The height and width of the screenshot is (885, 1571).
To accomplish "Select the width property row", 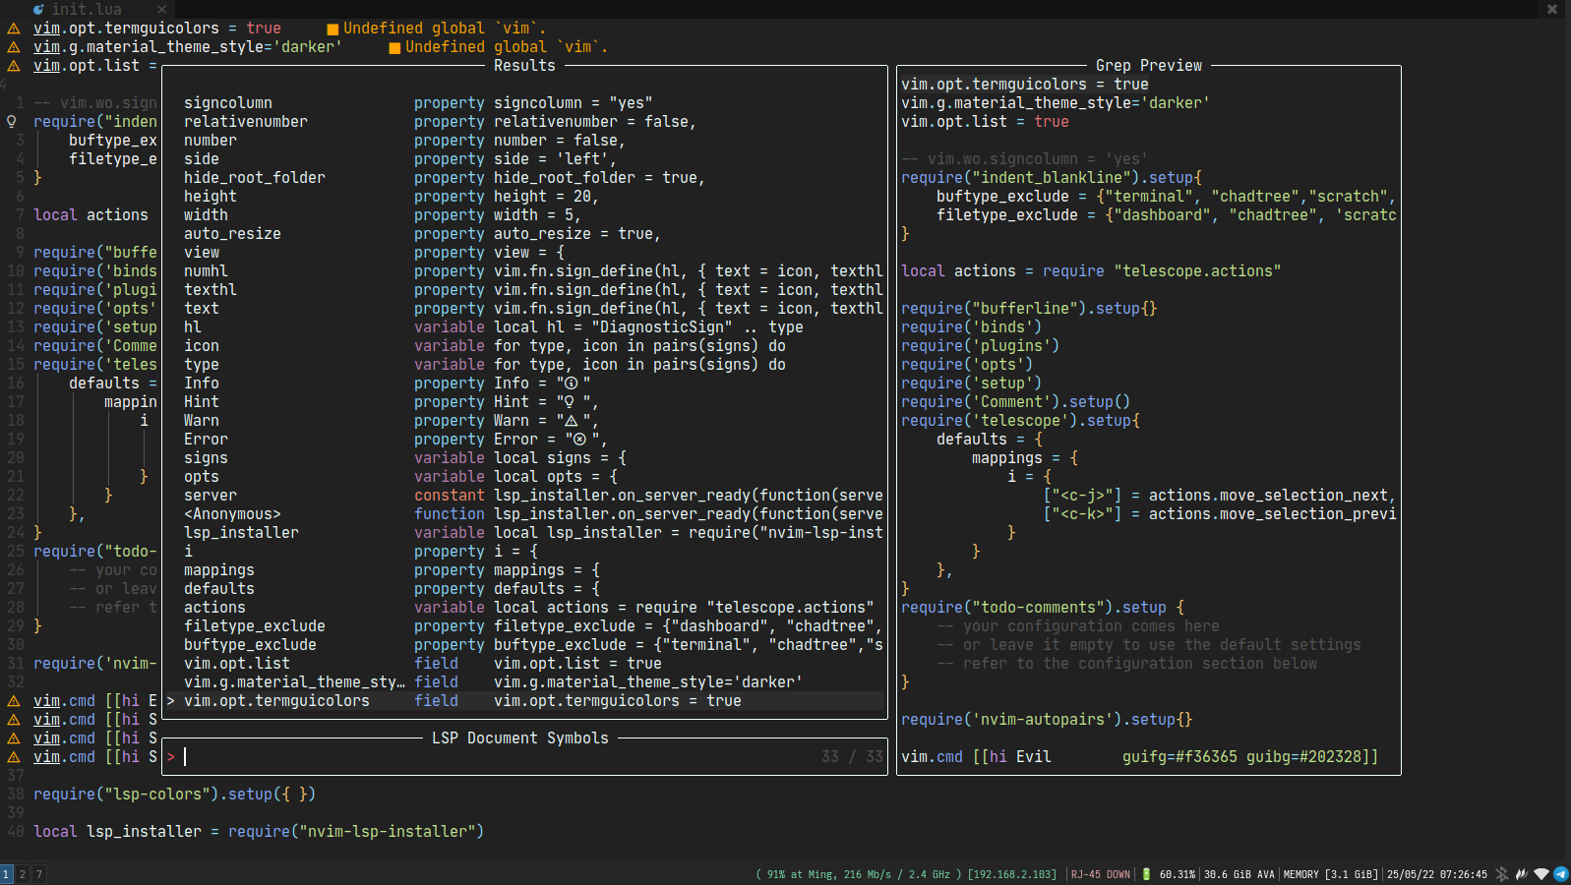I will click(526, 215).
